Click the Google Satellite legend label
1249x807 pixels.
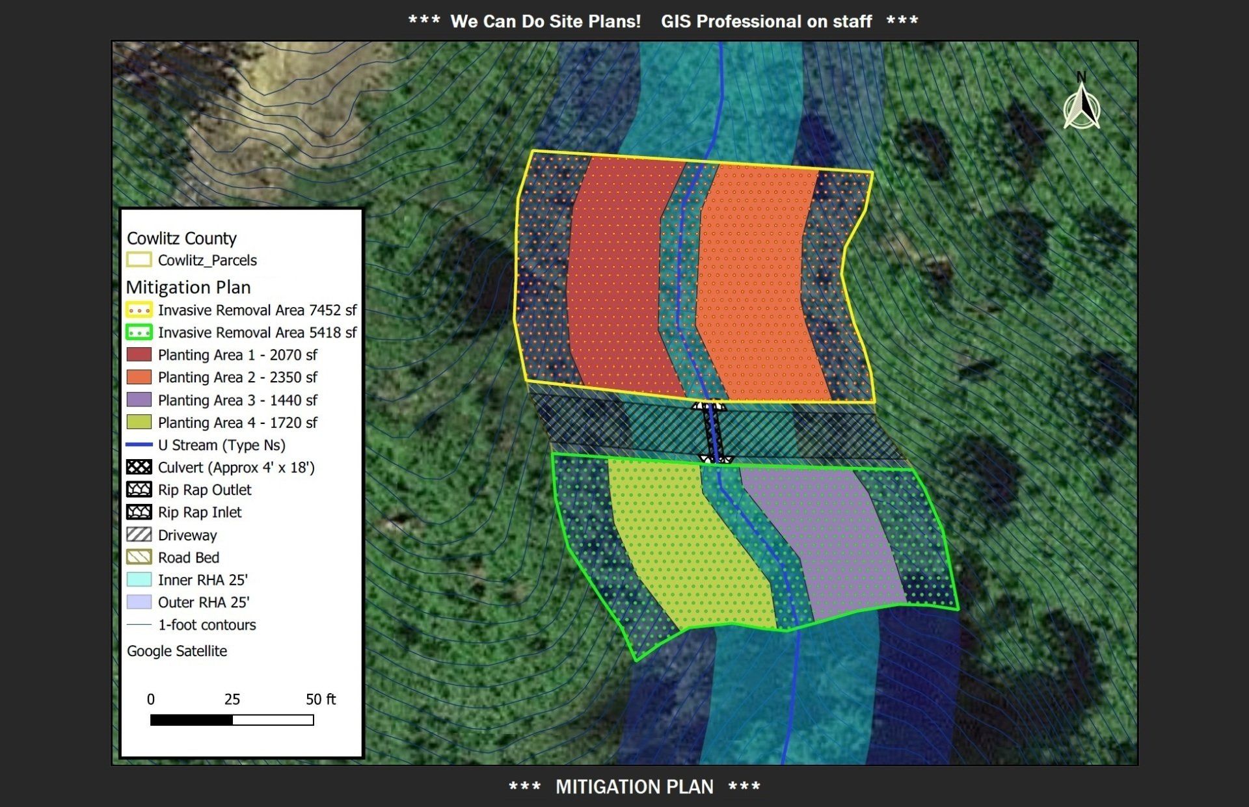coord(177,651)
